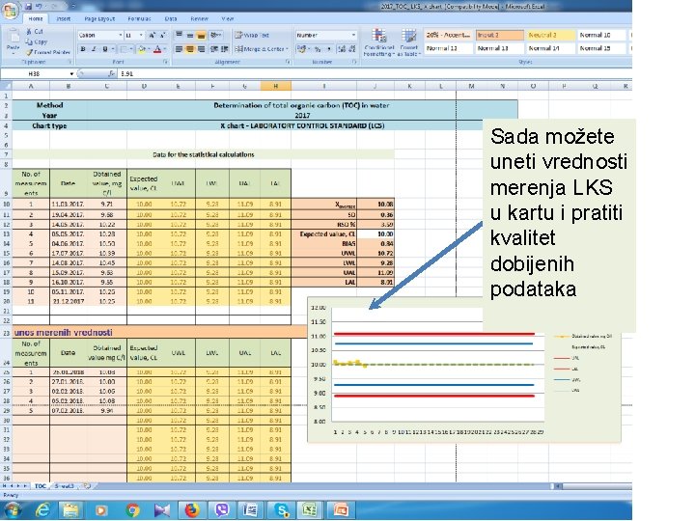
Task: Open the Font dialog launcher
Action: point(165,62)
